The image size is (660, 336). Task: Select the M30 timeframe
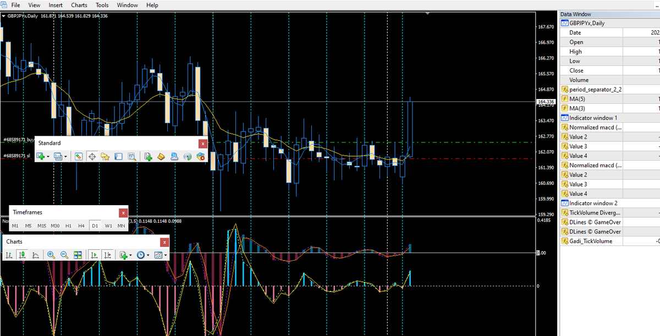point(55,225)
